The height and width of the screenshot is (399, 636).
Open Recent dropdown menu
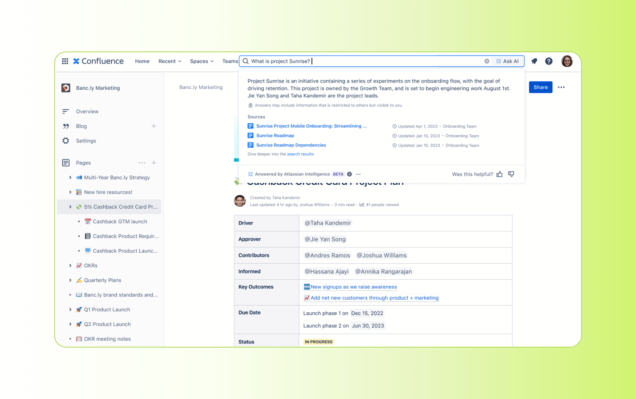click(170, 61)
